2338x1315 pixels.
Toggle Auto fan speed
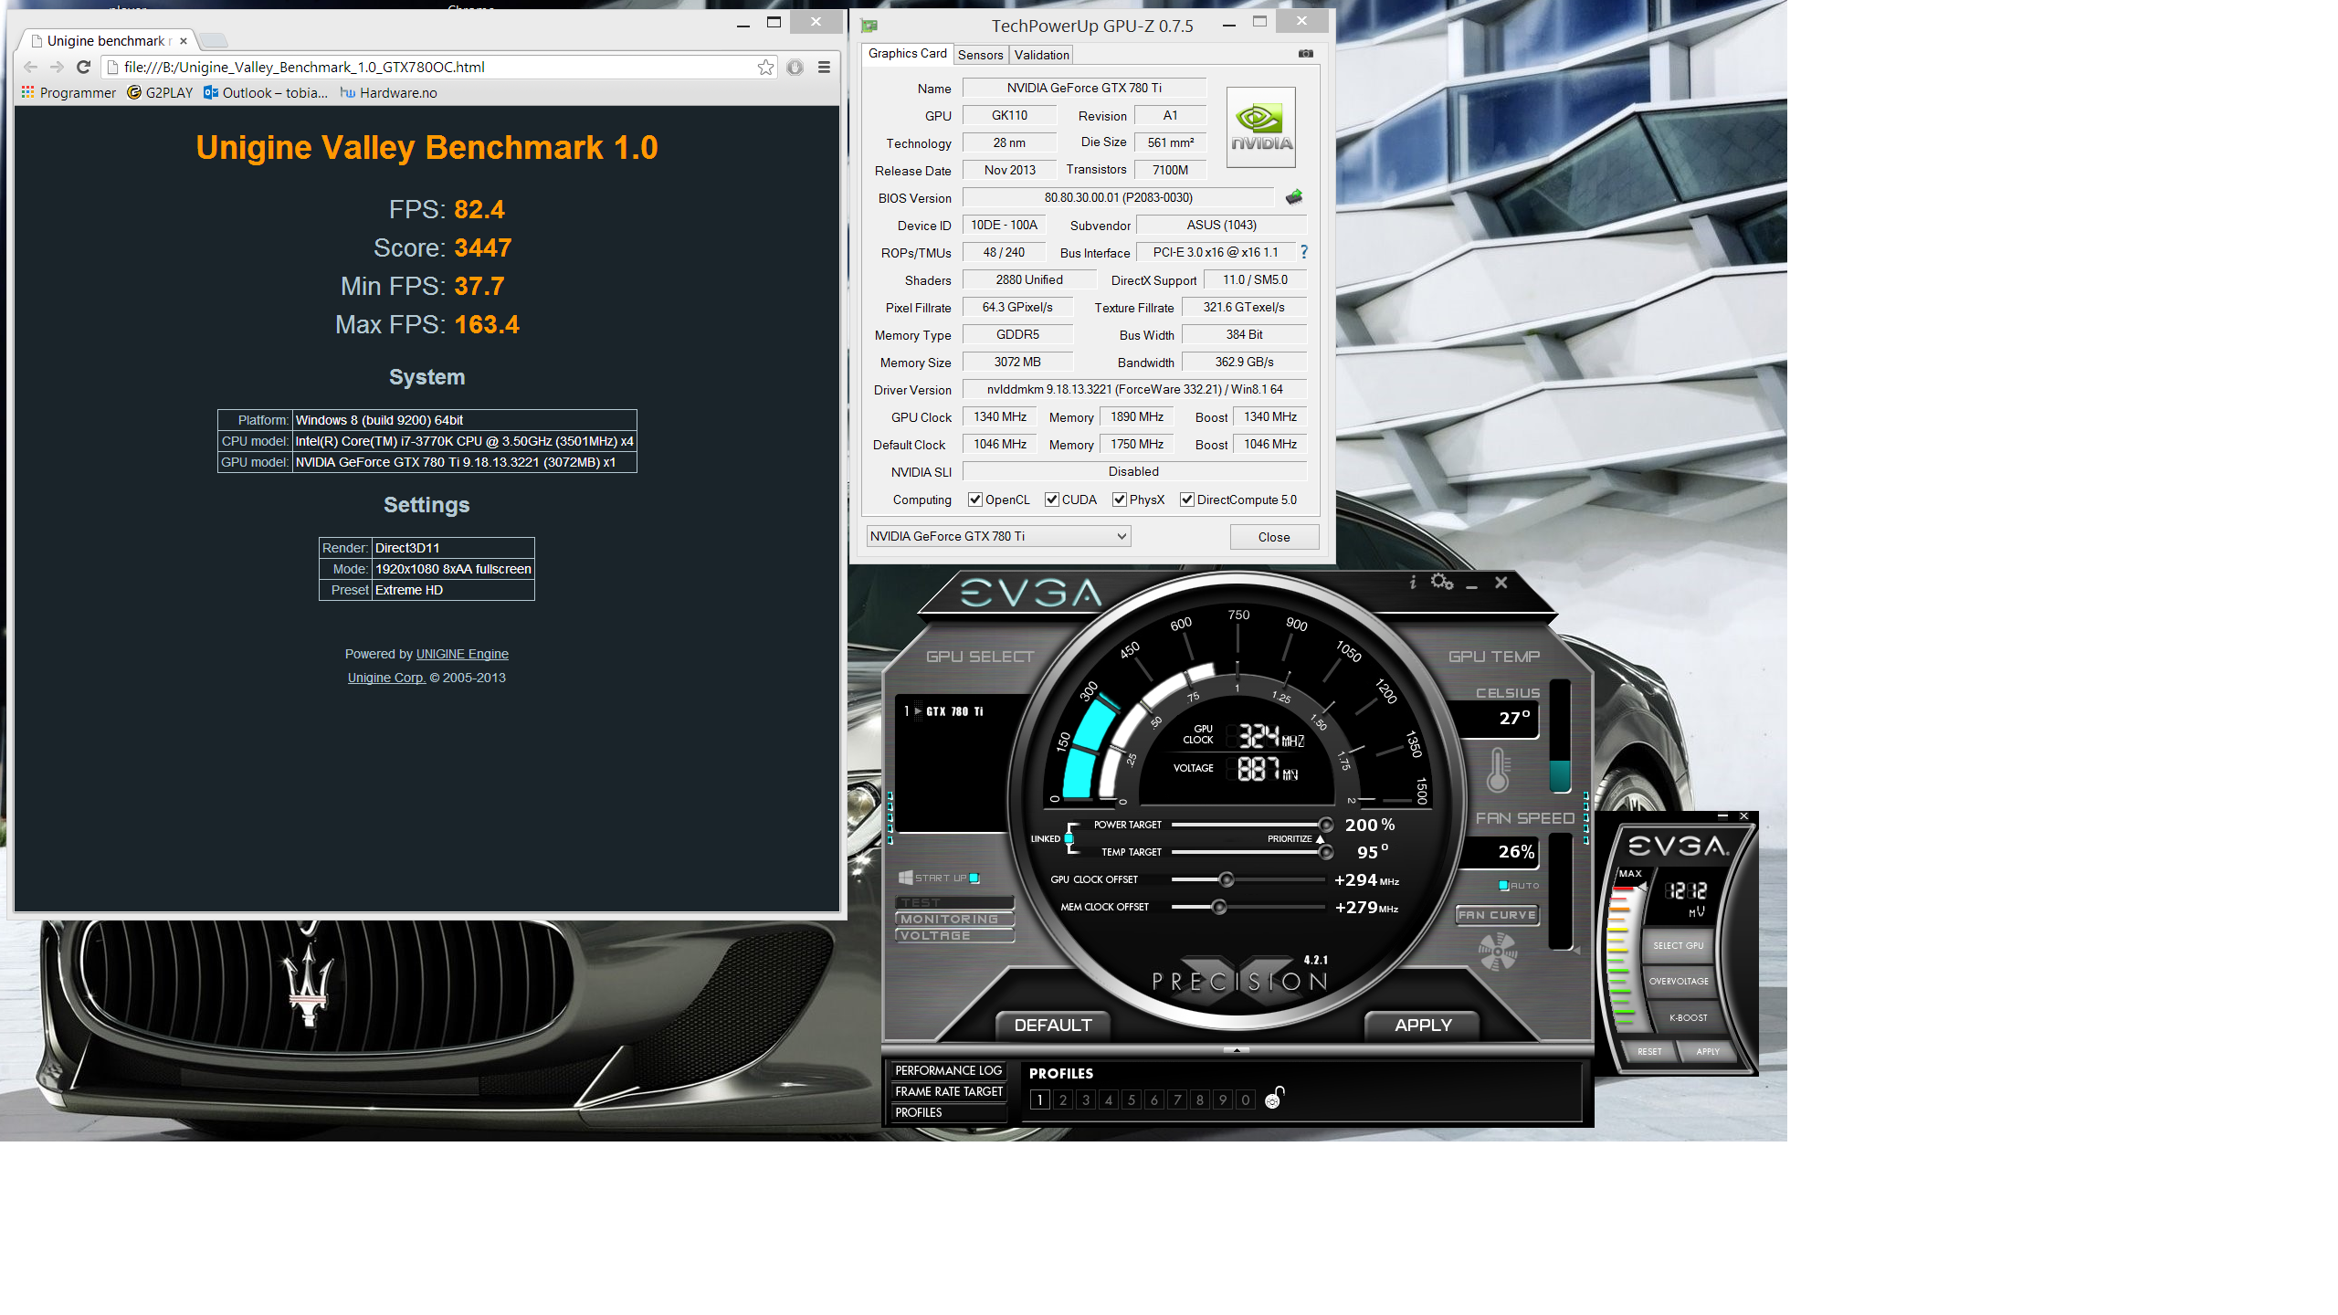pyautogui.click(x=1503, y=886)
